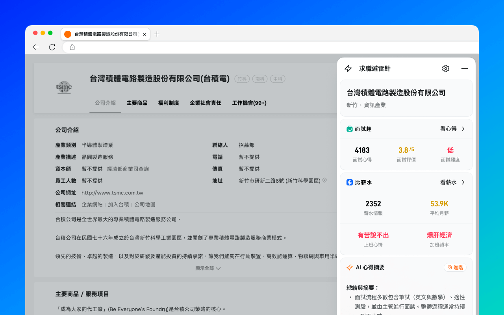Click the AI sparkle icon beside 心得摘要
This screenshot has width=504, height=315.
[349, 267]
